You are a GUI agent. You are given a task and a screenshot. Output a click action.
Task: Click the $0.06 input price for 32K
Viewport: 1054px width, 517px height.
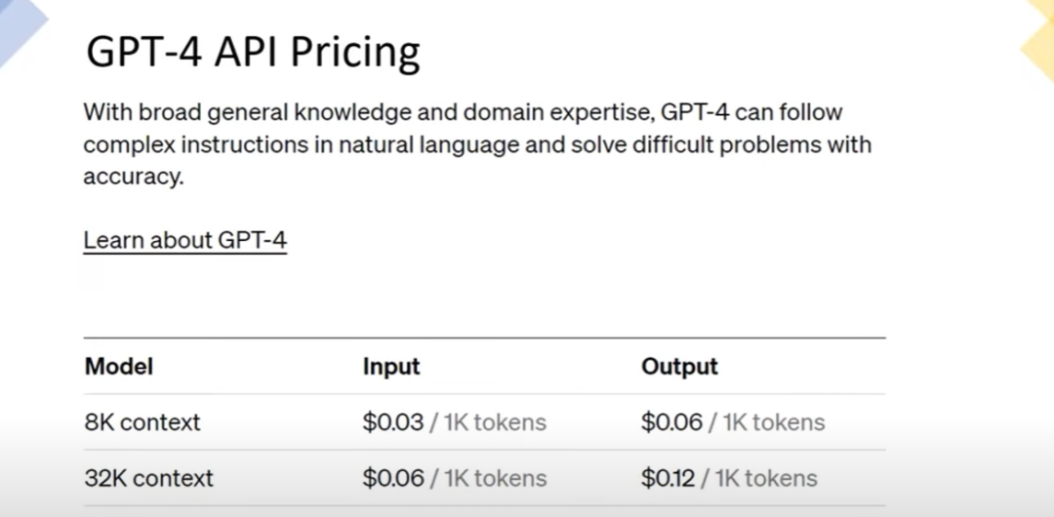point(393,479)
